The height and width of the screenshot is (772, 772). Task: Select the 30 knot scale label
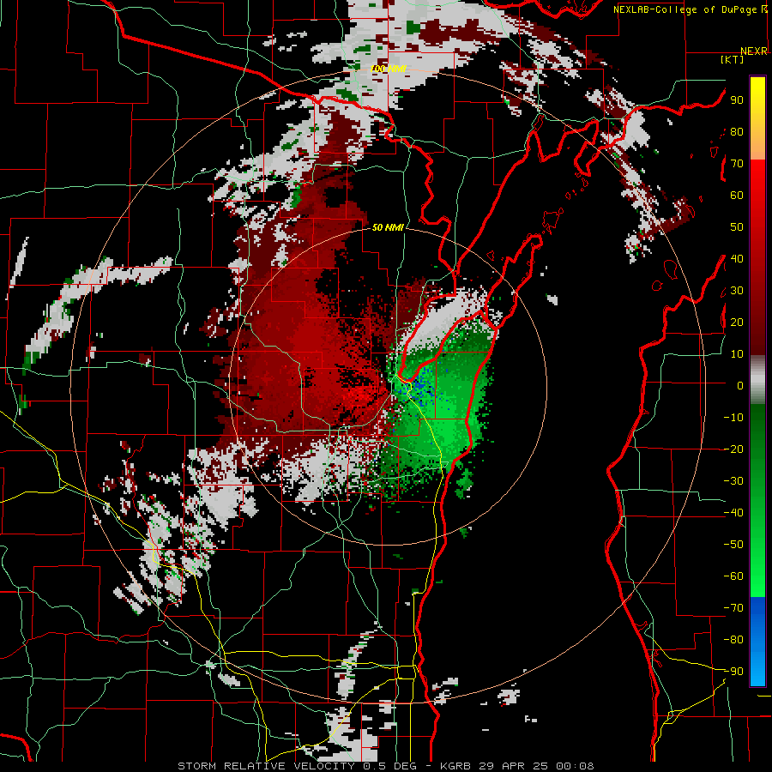click(x=737, y=291)
